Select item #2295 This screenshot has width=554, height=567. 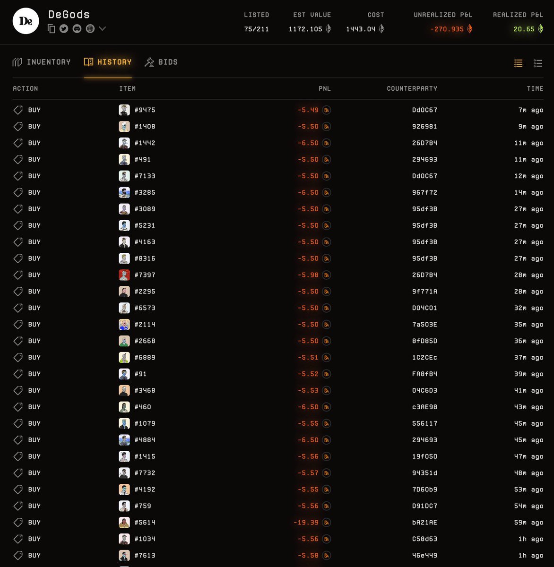coord(145,292)
